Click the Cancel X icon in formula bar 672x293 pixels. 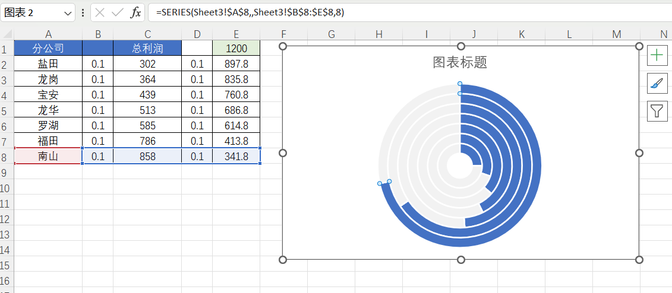(100, 12)
